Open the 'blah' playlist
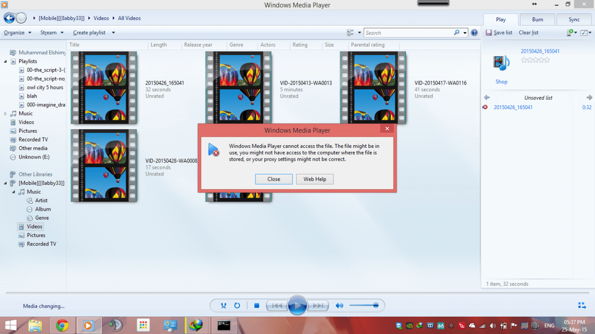 (32, 96)
